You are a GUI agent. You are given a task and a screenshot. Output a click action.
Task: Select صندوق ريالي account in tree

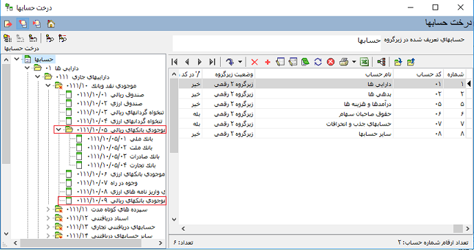pos(110,95)
